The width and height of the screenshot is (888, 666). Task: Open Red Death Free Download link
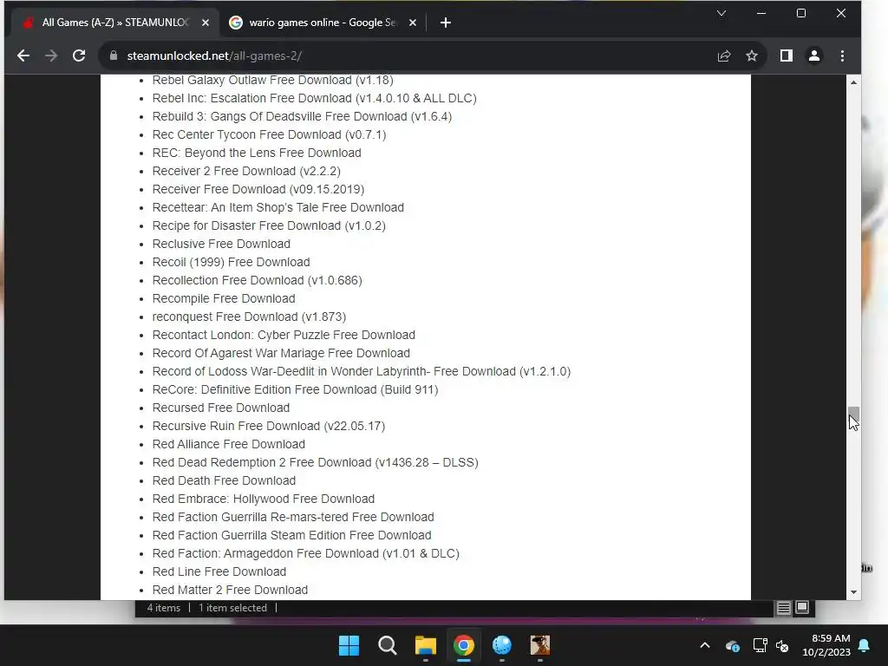224,480
